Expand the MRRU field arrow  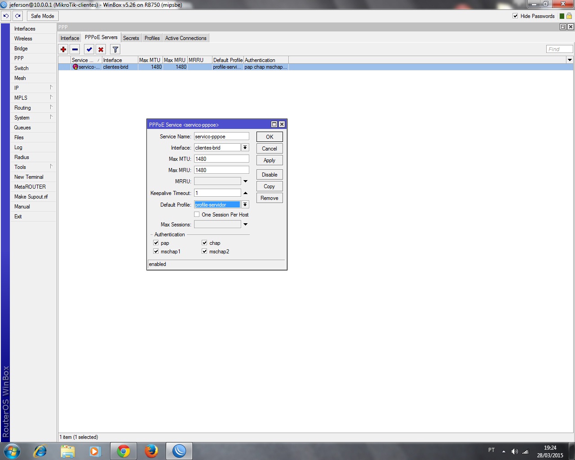(x=245, y=181)
